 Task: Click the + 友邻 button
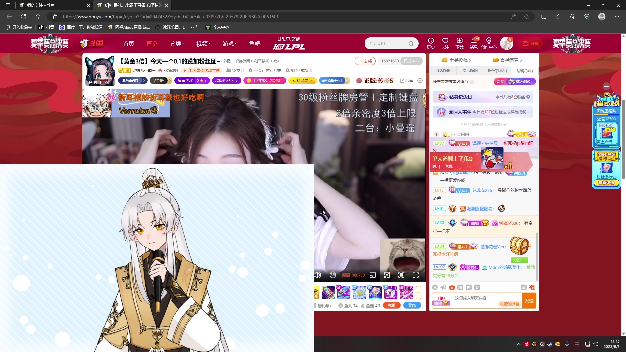pyautogui.click(x=365, y=61)
